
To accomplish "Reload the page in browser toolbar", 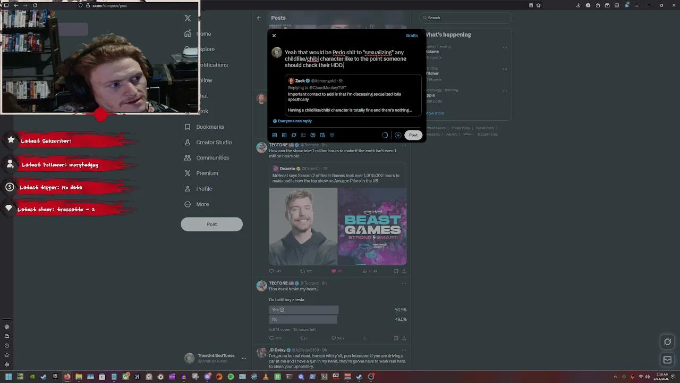I will coord(35,5).
